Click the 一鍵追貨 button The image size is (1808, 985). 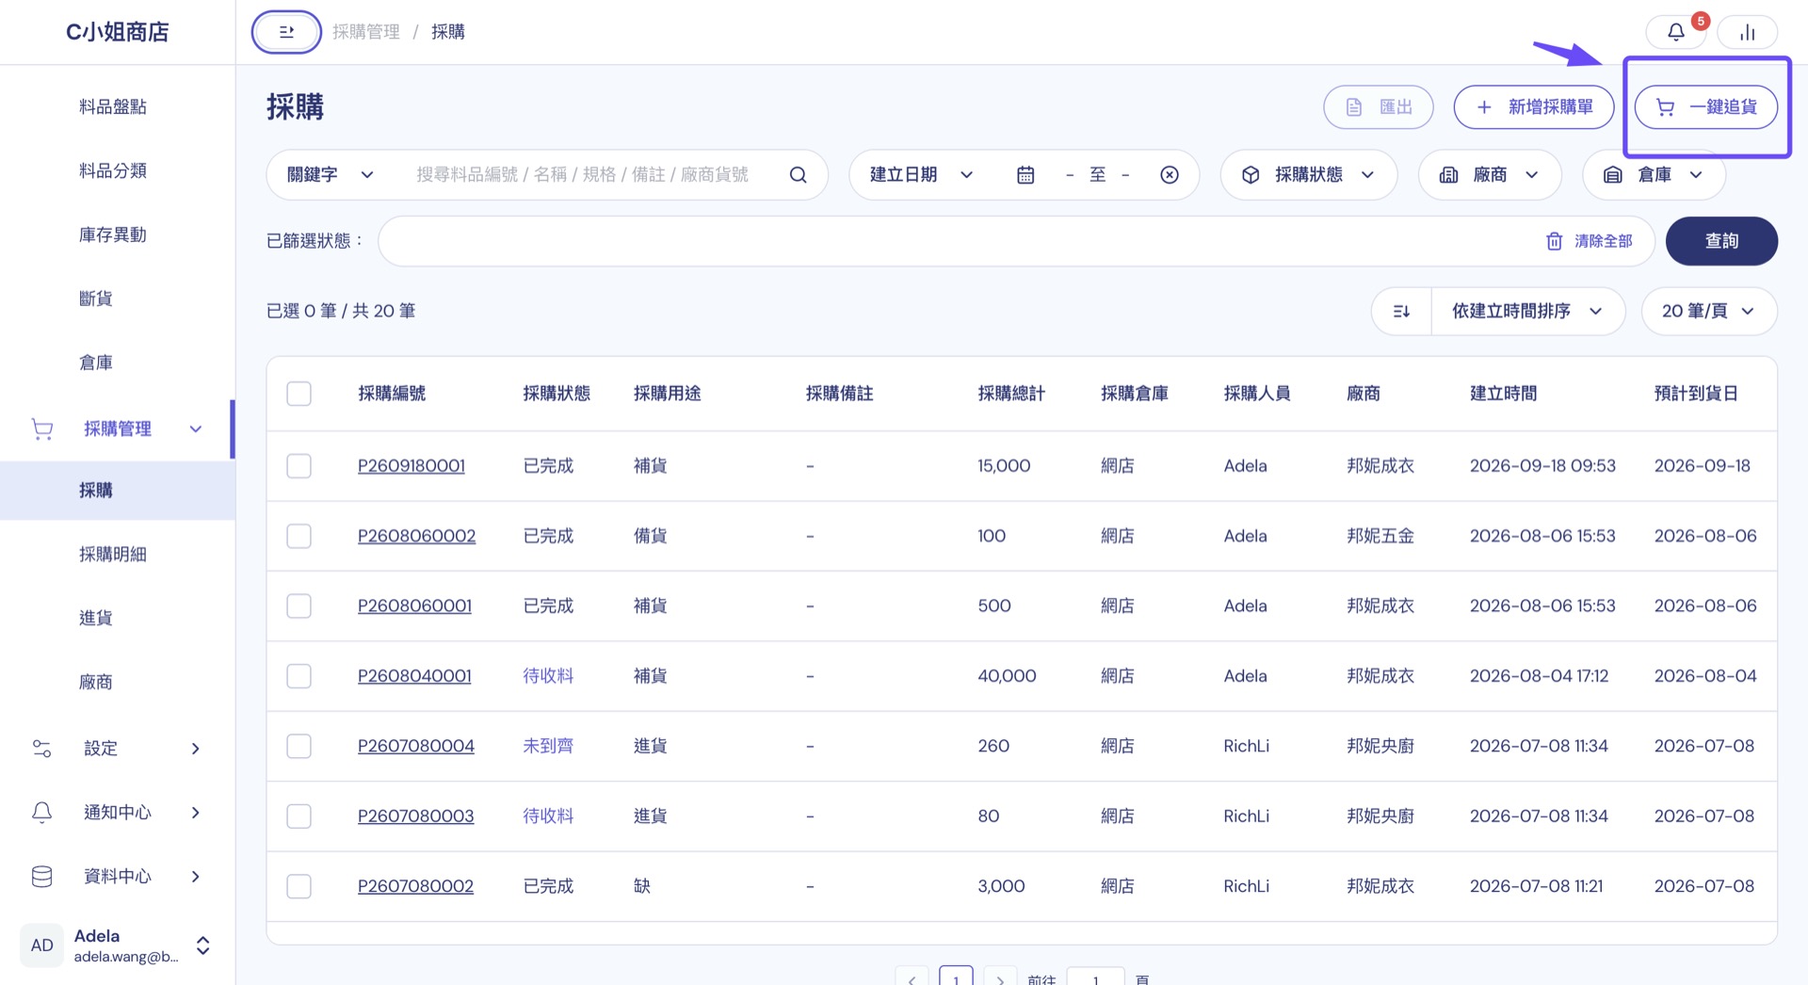coord(1705,107)
